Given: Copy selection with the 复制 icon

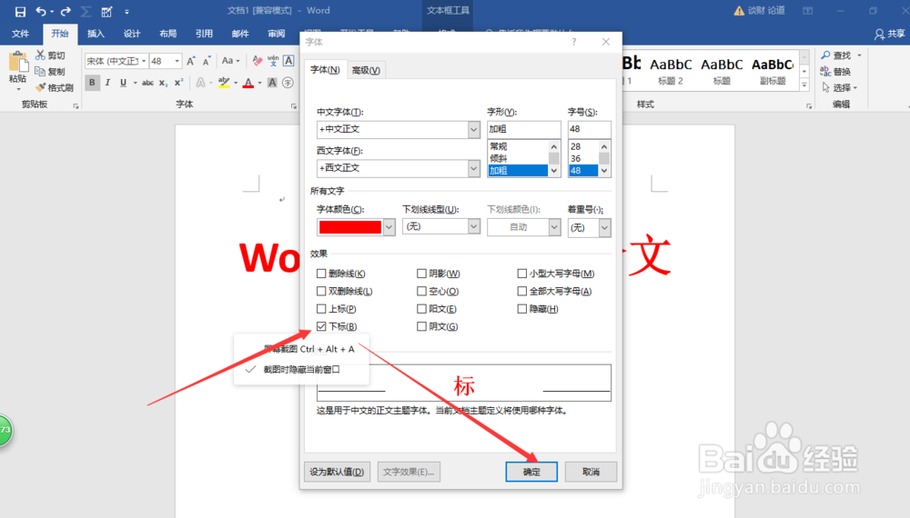Looking at the screenshot, I should [40, 71].
